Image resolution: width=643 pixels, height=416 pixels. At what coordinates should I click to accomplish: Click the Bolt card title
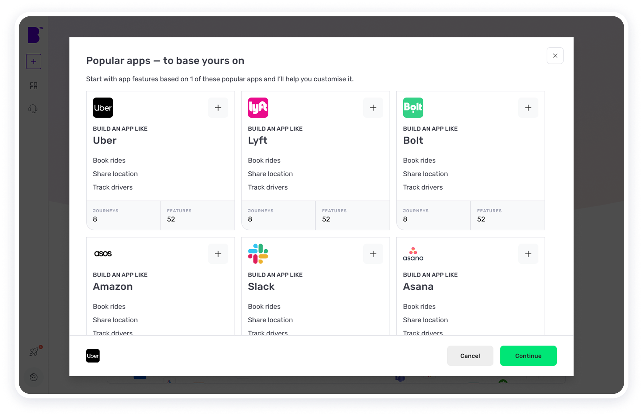click(x=413, y=140)
